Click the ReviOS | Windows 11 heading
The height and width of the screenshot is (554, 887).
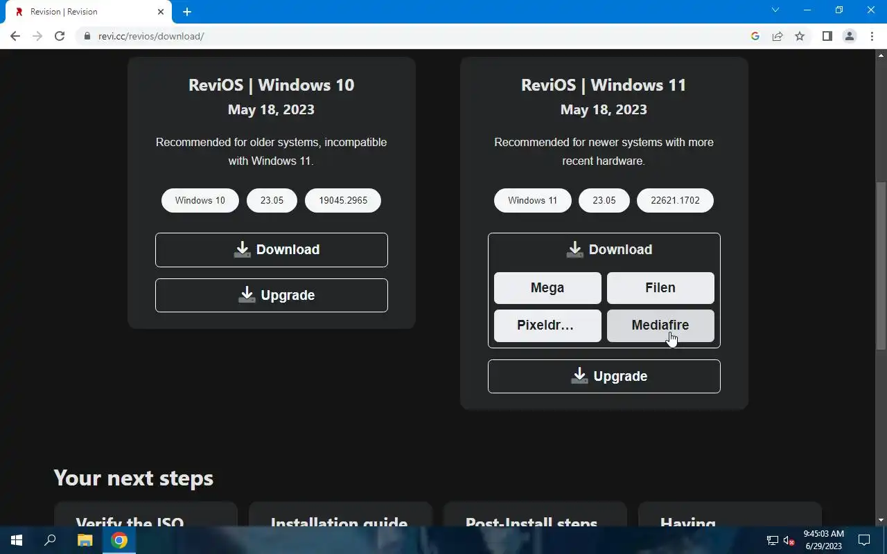604,85
